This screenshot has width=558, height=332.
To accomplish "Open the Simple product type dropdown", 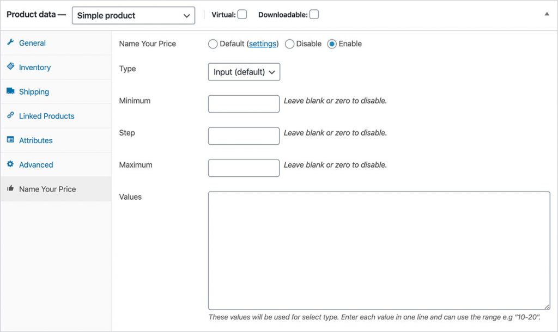I will pyautogui.click(x=134, y=16).
